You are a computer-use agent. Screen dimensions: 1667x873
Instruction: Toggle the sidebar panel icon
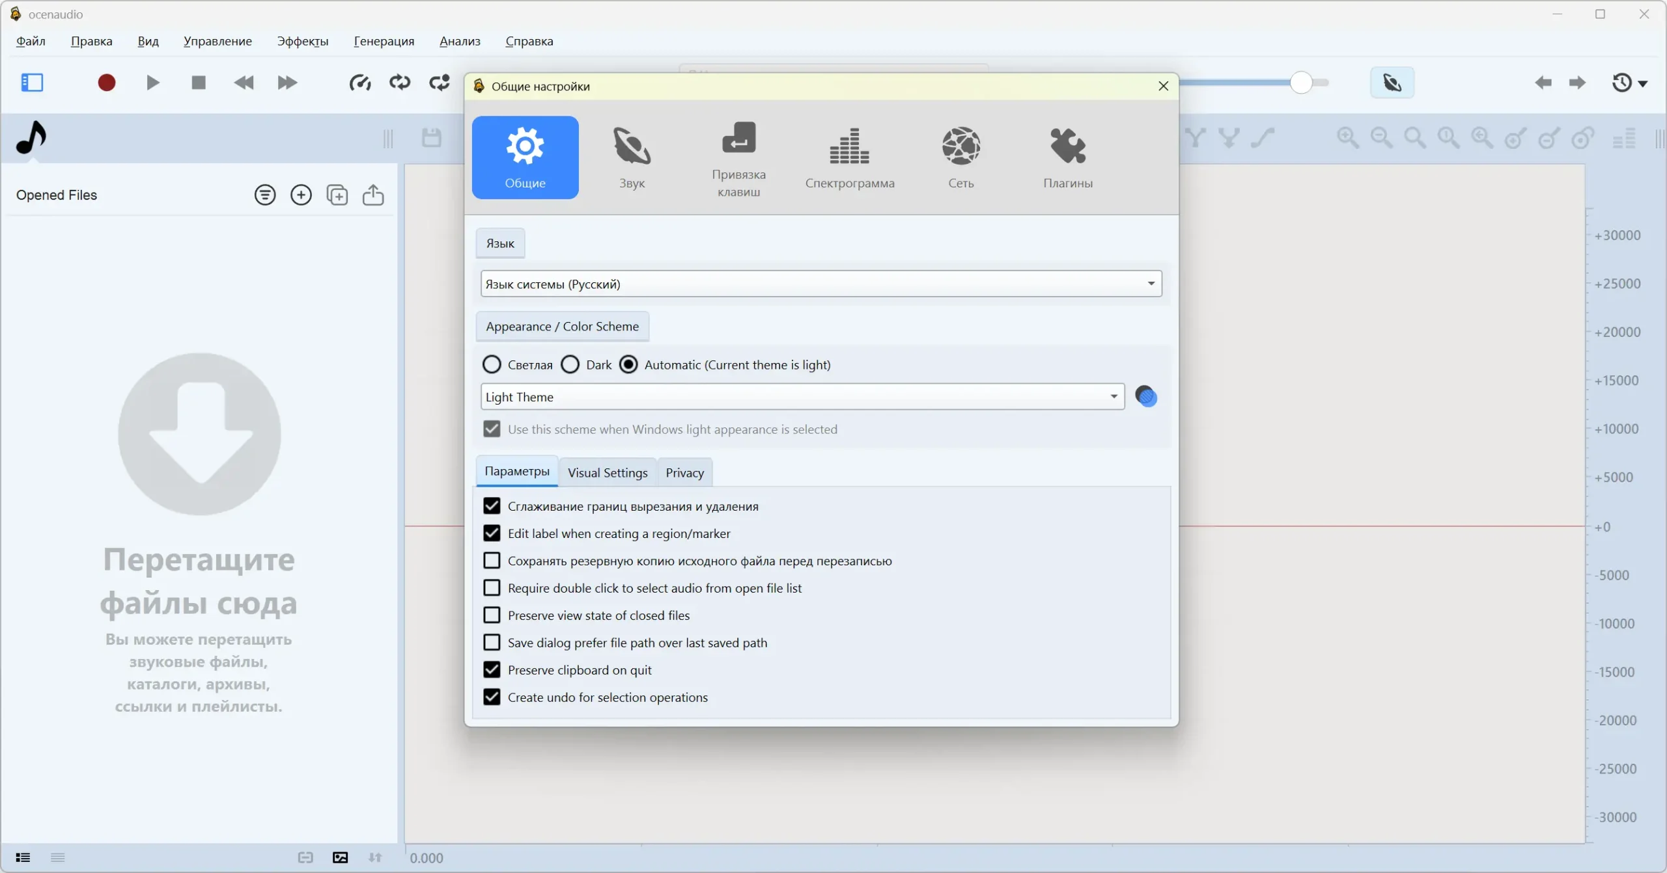[32, 83]
